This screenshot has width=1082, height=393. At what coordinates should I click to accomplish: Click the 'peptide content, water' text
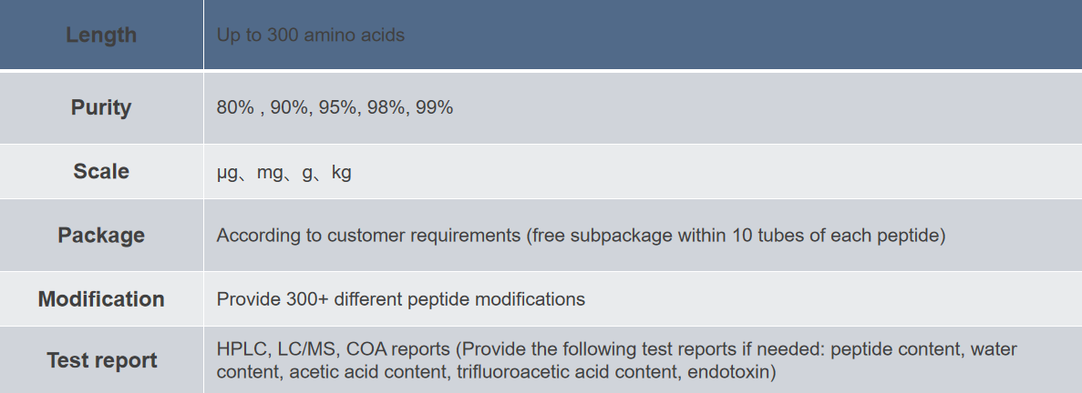pyautogui.click(x=923, y=349)
